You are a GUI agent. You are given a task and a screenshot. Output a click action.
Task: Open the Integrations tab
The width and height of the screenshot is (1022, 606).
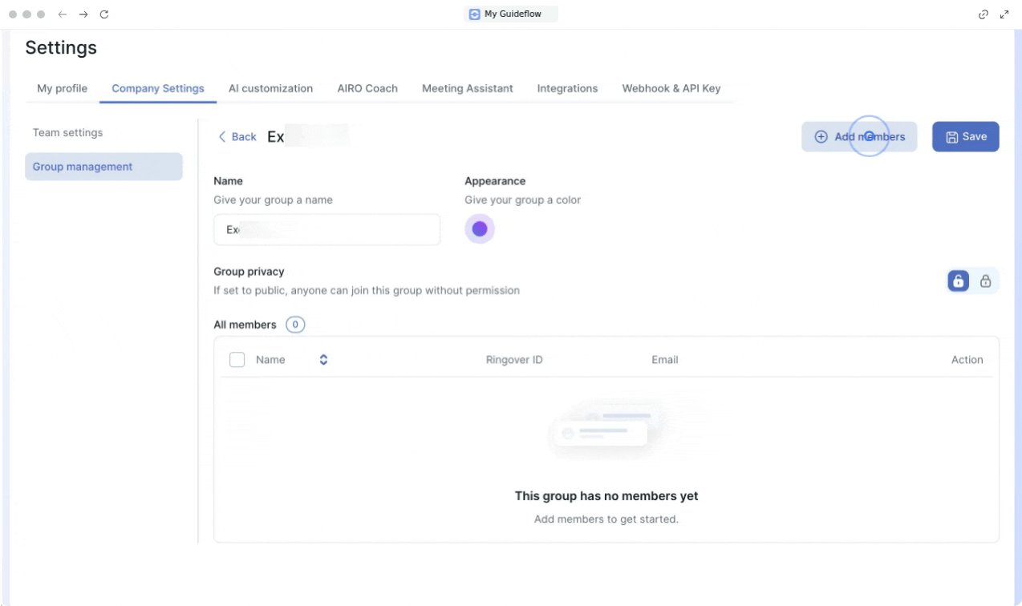pos(567,89)
